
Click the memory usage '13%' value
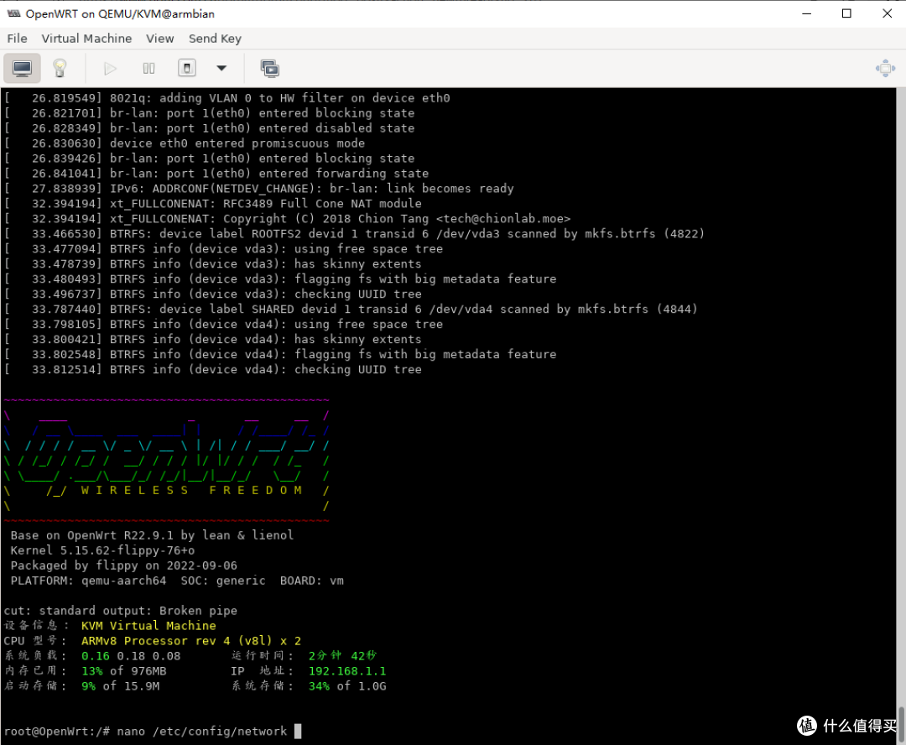pyautogui.click(x=92, y=671)
